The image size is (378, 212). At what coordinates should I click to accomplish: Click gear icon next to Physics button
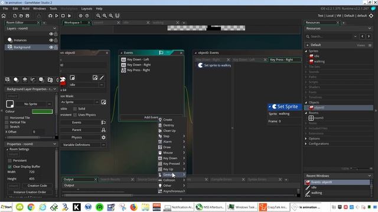(103, 137)
